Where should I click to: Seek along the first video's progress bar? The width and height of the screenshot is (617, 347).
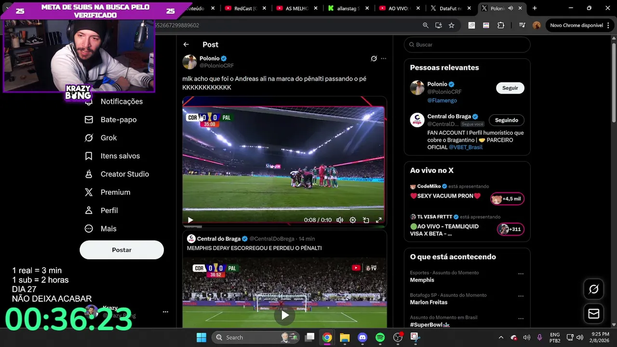click(x=284, y=209)
